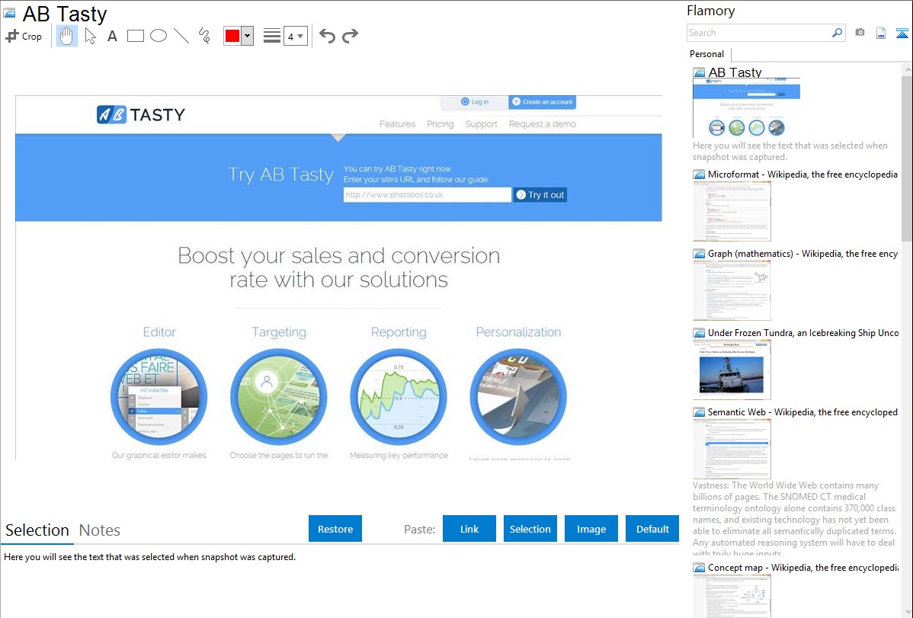Switch to the Selection tab

[37, 530]
